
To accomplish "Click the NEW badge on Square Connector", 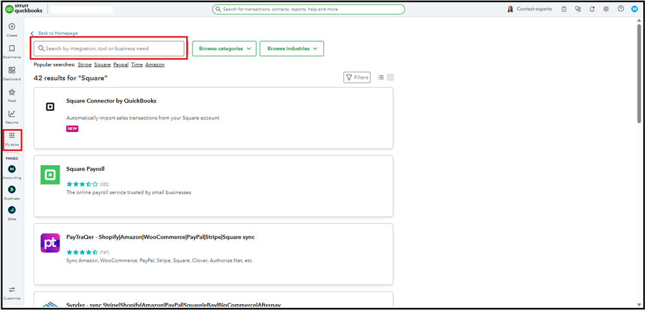I will coord(72,128).
